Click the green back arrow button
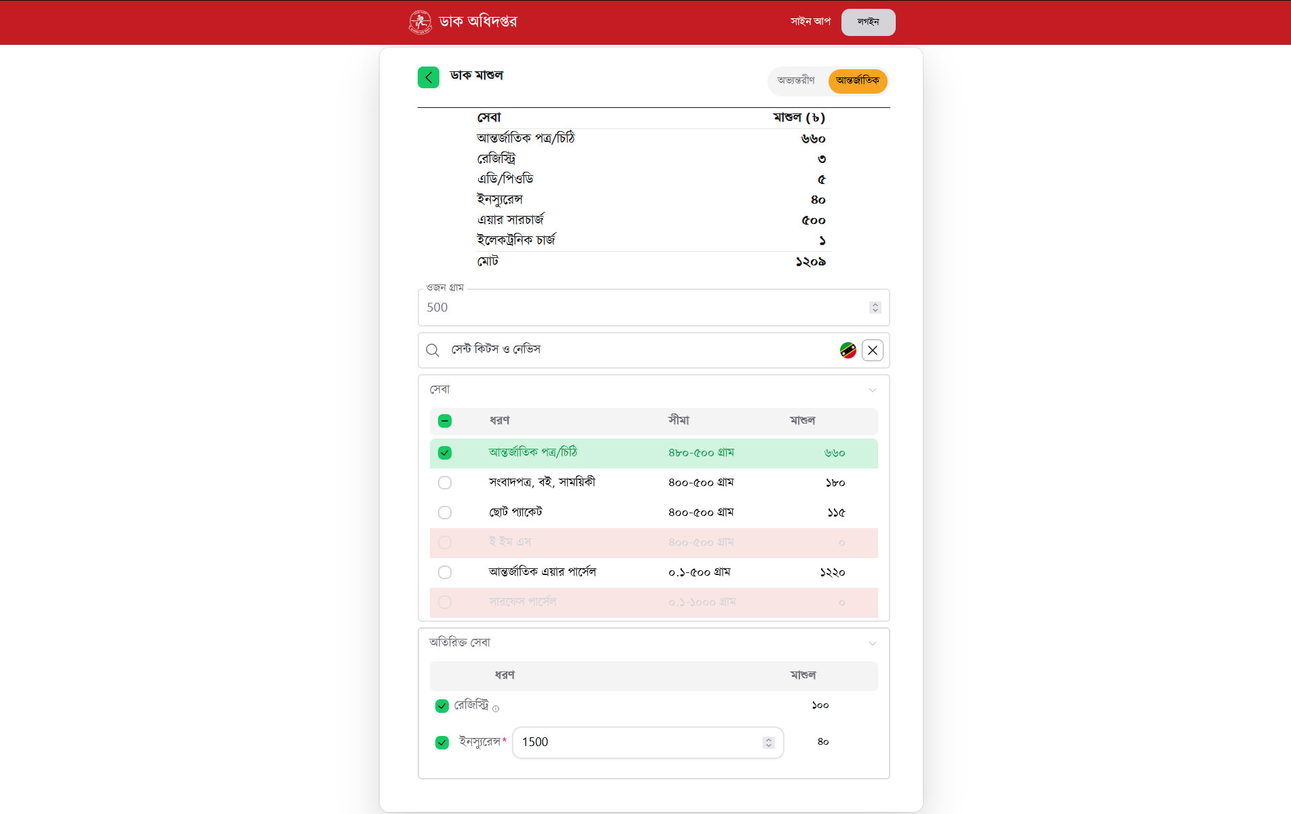Image resolution: width=1291 pixels, height=814 pixels. click(428, 77)
